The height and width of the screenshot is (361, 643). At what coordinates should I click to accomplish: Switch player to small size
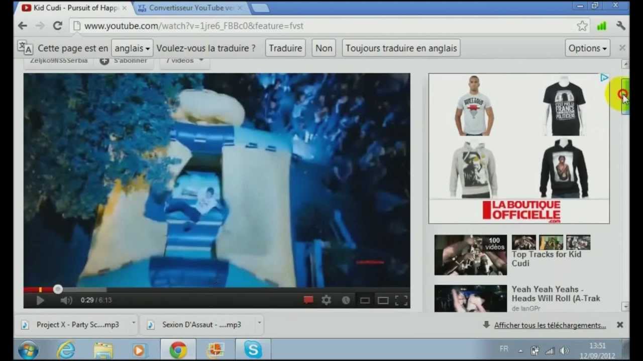(x=365, y=300)
